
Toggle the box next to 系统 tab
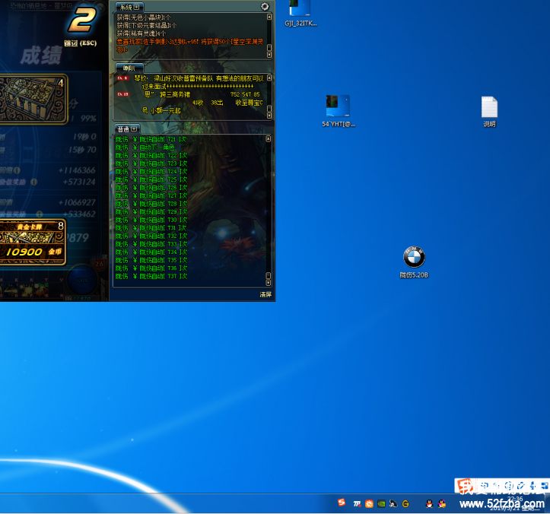point(136,7)
